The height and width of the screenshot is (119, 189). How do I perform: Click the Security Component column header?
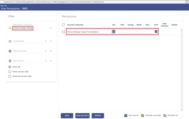75,25
